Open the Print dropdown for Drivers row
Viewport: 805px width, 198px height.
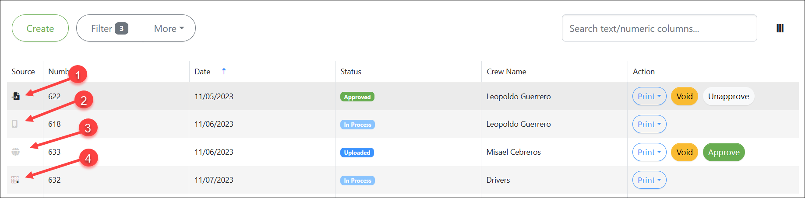(x=649, y=180)
